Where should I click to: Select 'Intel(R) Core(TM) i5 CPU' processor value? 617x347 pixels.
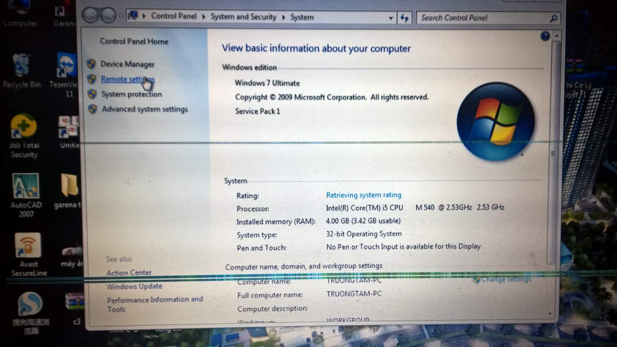364,208
